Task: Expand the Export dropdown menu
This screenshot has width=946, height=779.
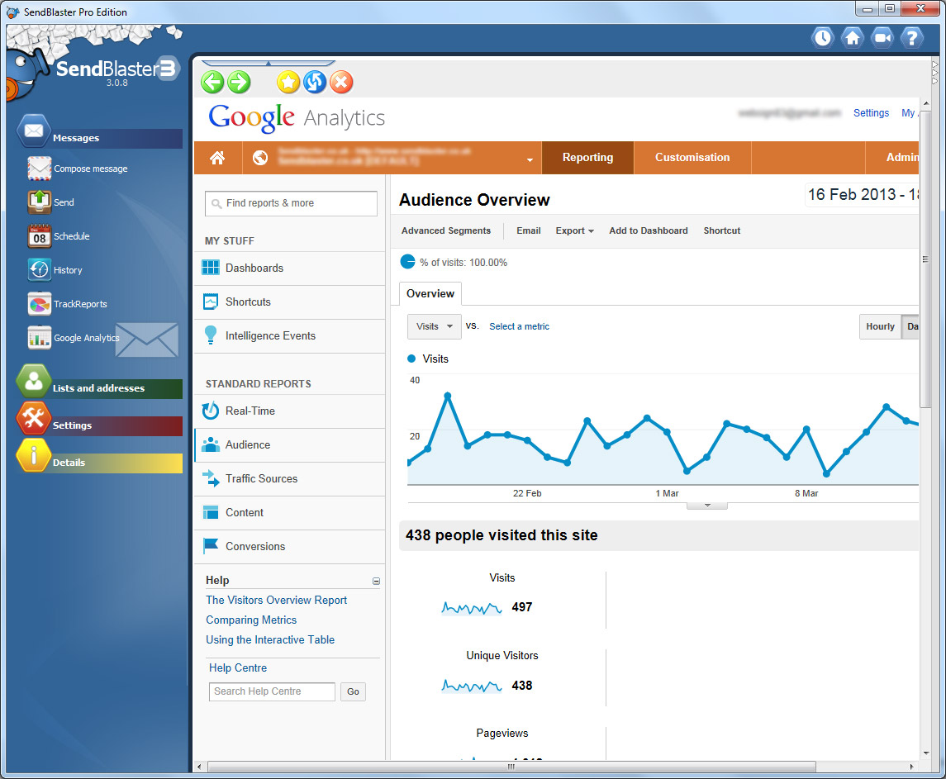Action: click(x=574, y=231)
